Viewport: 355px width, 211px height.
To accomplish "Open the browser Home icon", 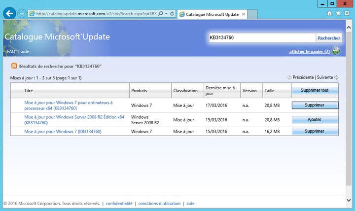I will (x=329, y=13).
